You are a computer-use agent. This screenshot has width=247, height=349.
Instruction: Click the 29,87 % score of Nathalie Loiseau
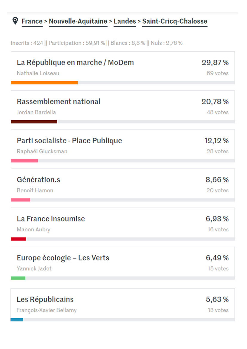click(x=215, y=62)
